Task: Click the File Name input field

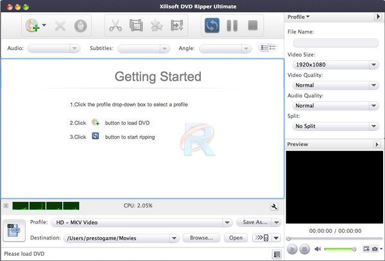Action: pos(332,43)
